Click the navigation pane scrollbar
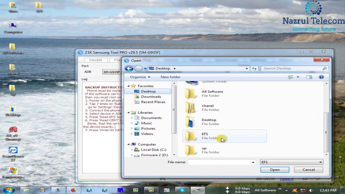 point(174,110)
